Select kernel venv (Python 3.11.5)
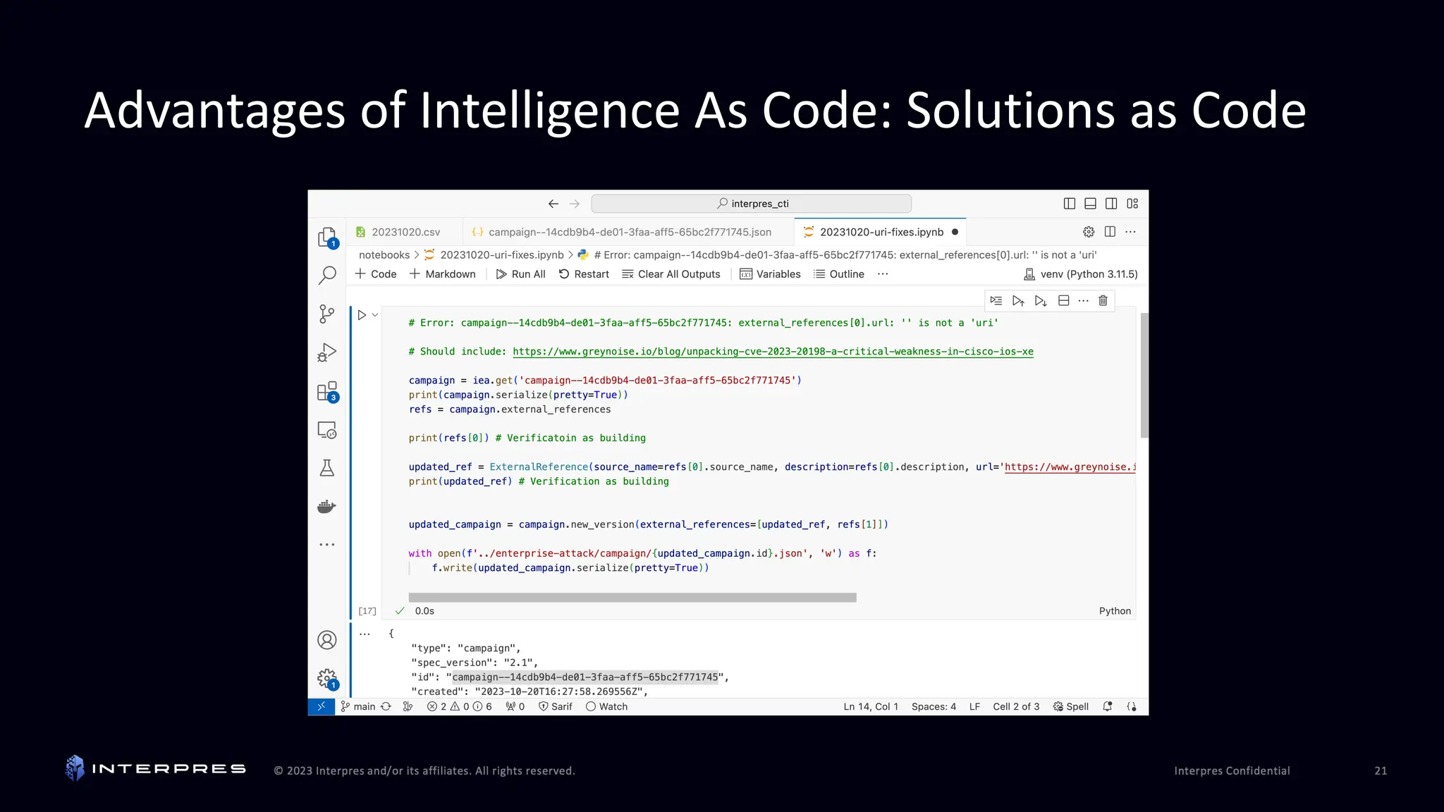This screenshot has height=812, width=1444. [x=1081, y=274]
